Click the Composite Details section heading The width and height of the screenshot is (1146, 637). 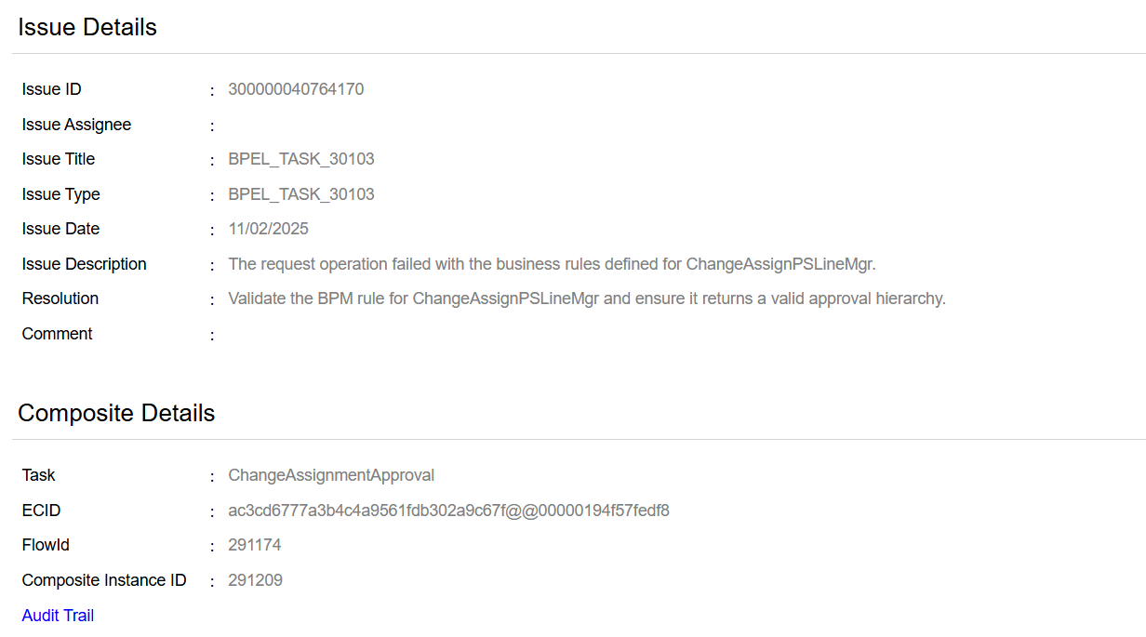coord(116,413)
